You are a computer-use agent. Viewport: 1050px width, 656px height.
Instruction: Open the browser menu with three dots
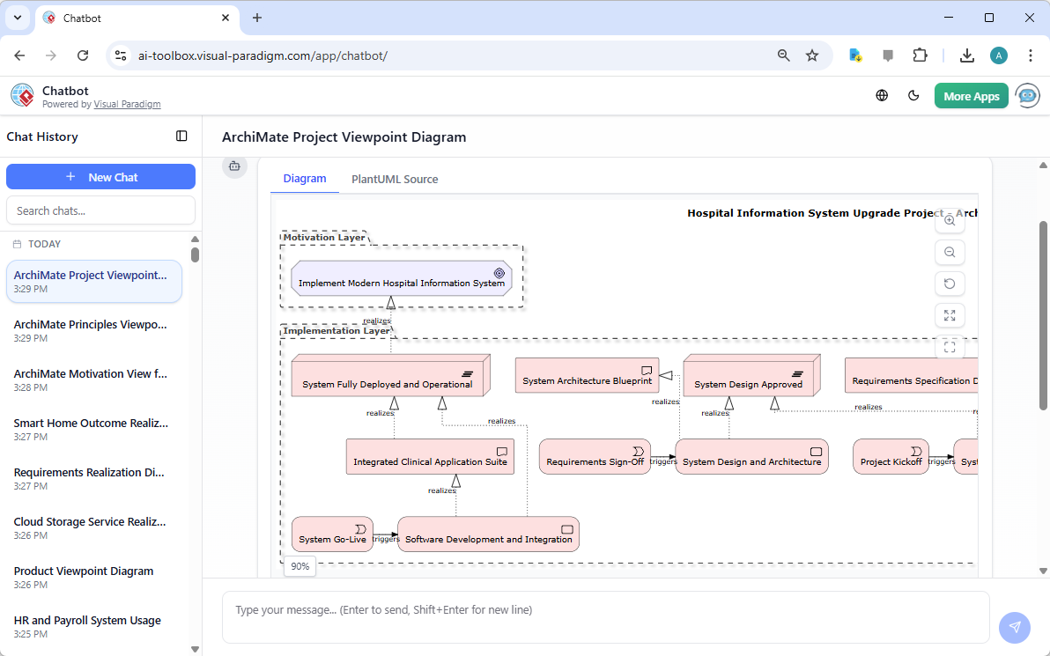click(1031, 55)
